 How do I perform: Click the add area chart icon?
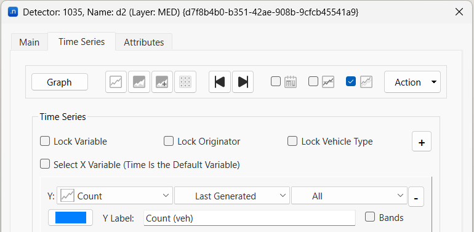(x=162, y=82)
